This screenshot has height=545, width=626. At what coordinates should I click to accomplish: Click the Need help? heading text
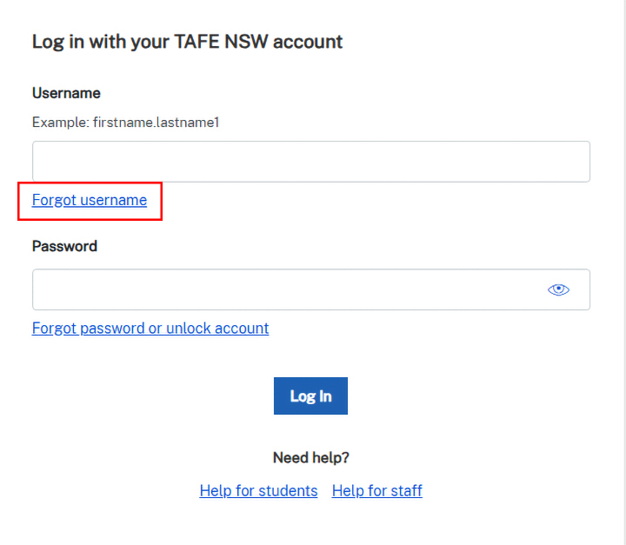pyautogui.click(x=310, y=457)
